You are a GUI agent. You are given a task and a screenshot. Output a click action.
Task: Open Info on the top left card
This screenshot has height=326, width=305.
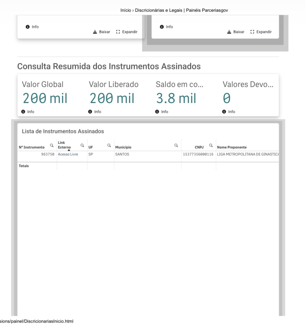point(32,27)
